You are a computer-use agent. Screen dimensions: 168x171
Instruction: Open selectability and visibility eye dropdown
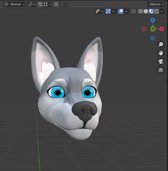click(x=99, y=11)
